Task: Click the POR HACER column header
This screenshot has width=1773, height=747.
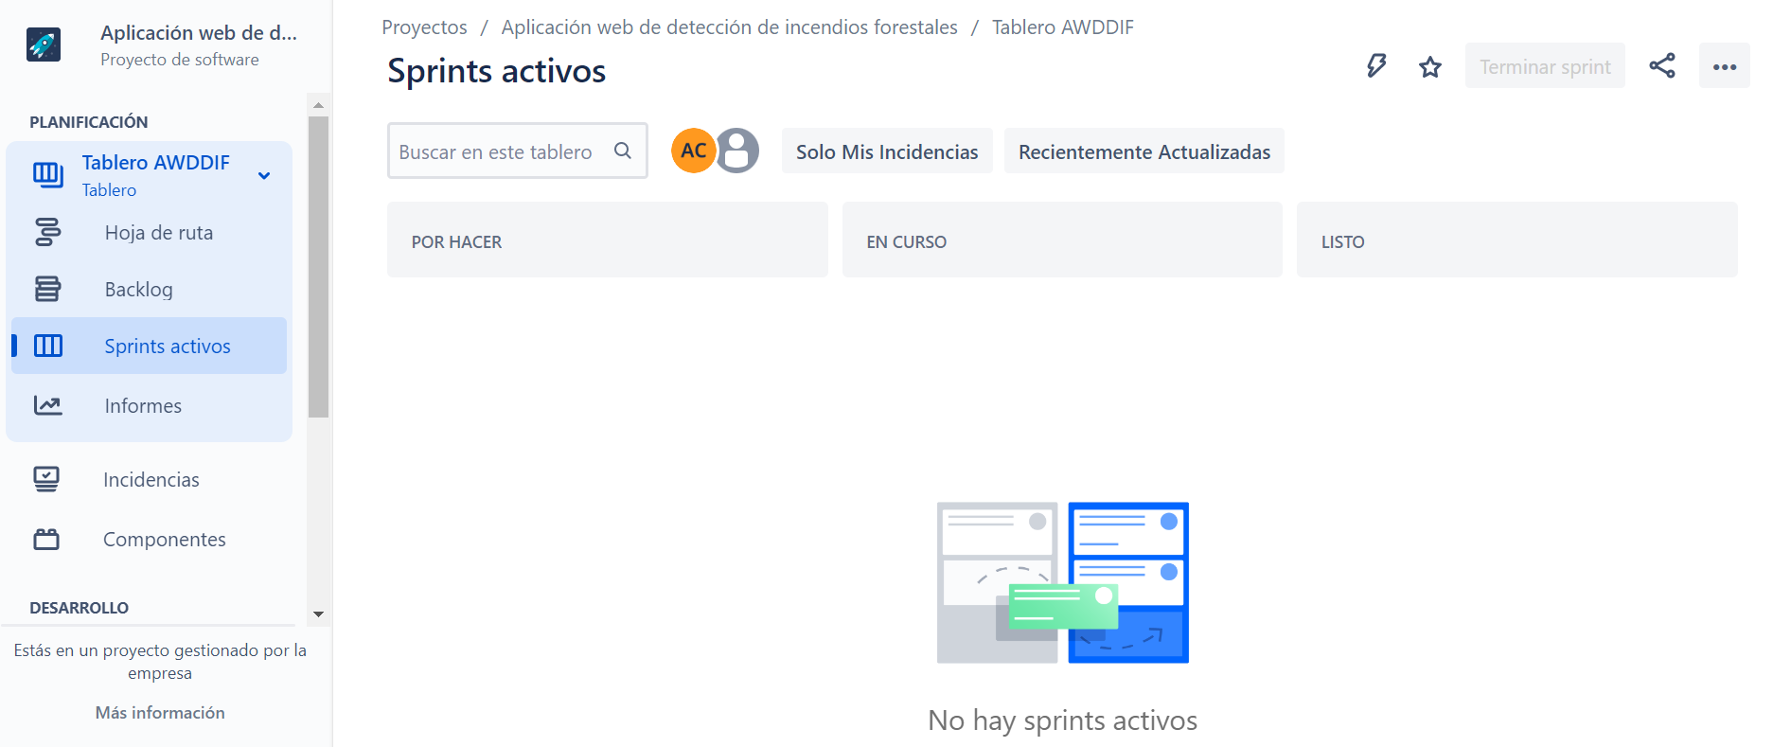Action: (x=607, y=240)
